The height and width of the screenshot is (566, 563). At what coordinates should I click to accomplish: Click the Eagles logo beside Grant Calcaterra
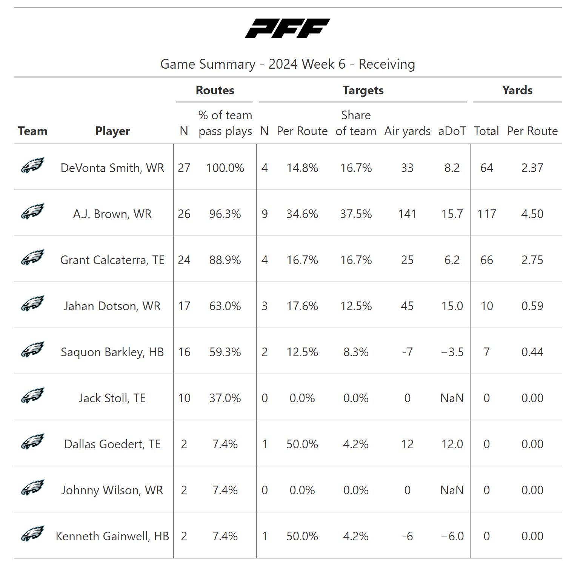pyautogui.click(x=32, y=258)
